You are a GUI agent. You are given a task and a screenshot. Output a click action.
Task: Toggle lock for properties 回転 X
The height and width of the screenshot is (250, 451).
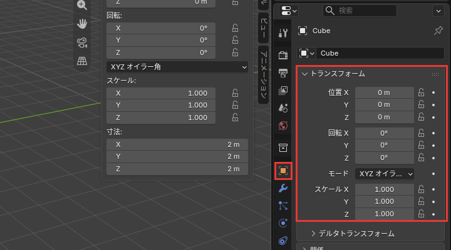421,133
